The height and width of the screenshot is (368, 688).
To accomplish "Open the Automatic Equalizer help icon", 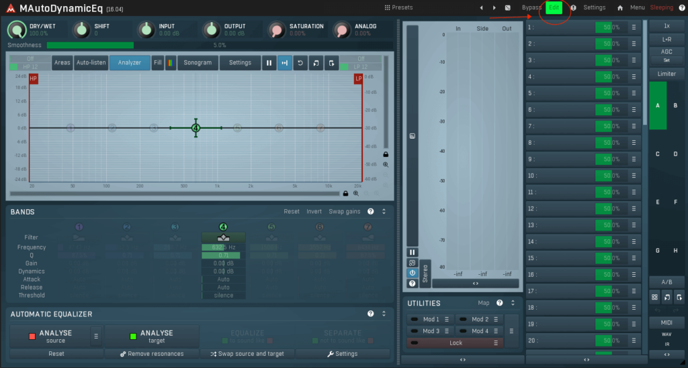I will pos(371,314).
